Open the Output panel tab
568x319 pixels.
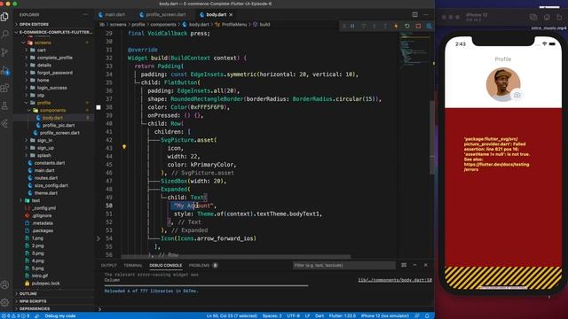108,266
